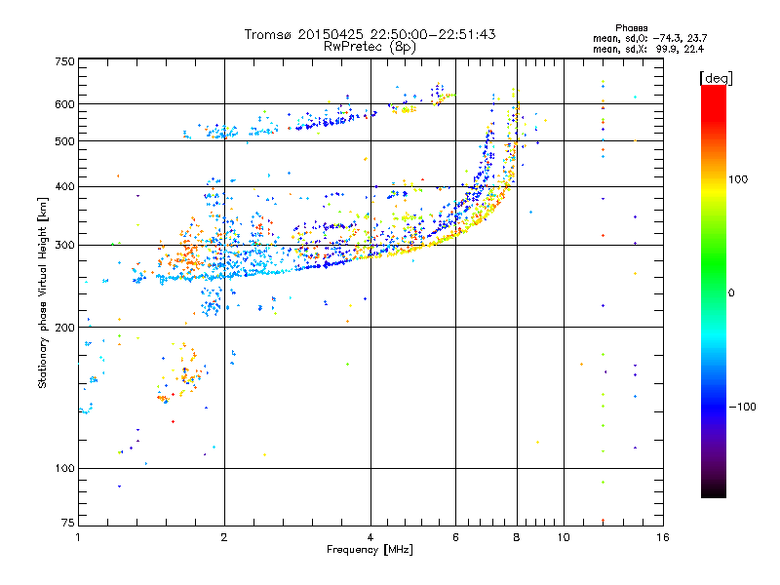Click the y-axis tick label '300'
This screenshot has height=585, width=780.
click(x=65, y=246)
